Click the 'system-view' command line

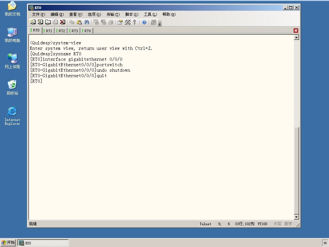point(55,43)
